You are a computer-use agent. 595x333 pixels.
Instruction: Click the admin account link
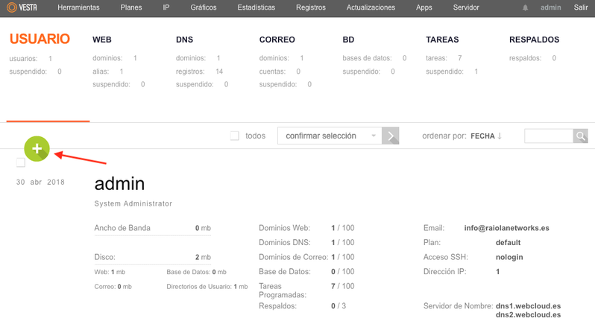(550, 7)
